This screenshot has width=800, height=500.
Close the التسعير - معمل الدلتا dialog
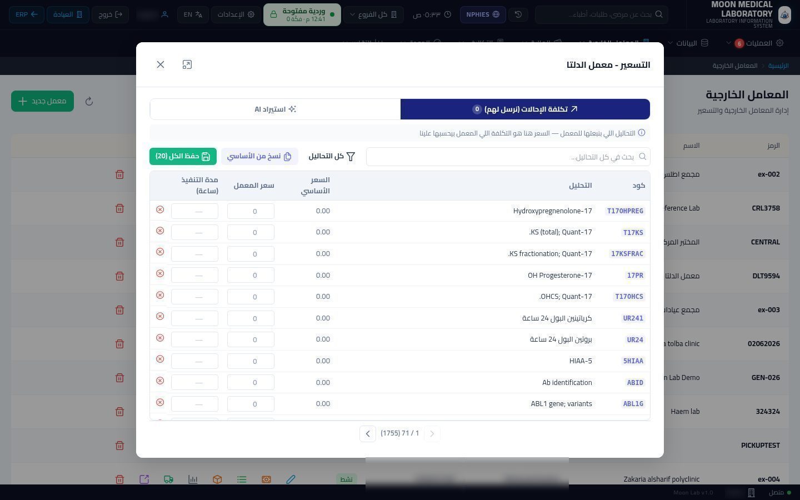pos(161,64)
